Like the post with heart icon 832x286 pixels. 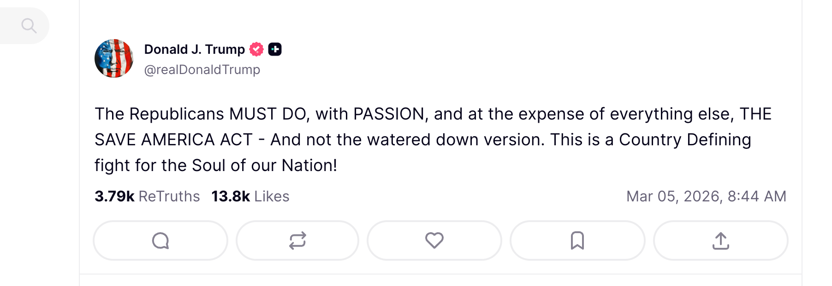(434, 240)
